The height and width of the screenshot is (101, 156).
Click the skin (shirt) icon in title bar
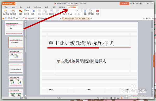pyautogui.click(x=134, y=4)
